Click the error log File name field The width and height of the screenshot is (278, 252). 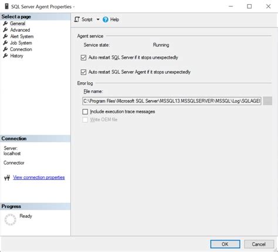tap(172, 101)
